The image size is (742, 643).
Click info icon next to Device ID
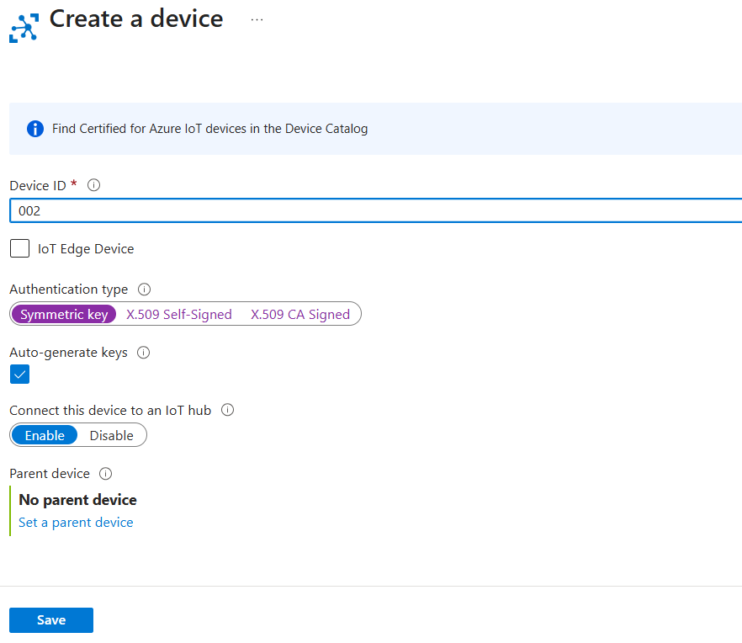click(x=94, y=185)
